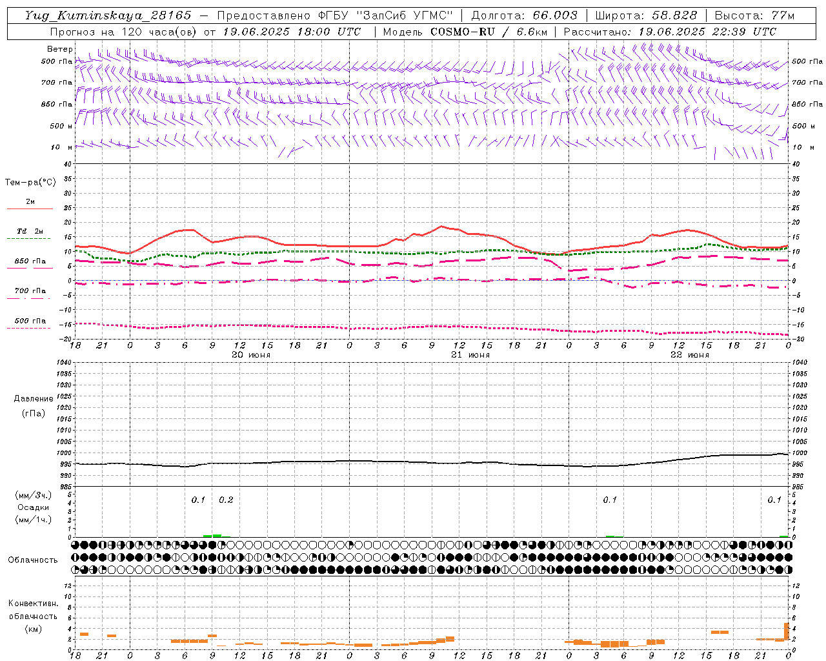Click the 20 июня date label
Screen dimensions: 826x661
[251, 355]
